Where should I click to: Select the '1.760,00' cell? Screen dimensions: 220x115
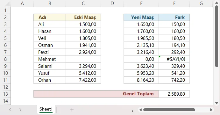tap(141, 31)
